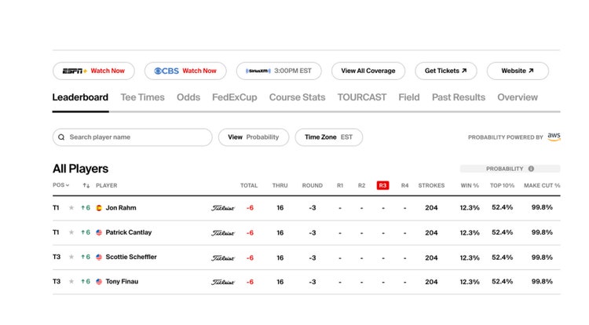Change the Time Zone EST selector
This screenshot has width=589, height=325.
click(x=328, y=137)
